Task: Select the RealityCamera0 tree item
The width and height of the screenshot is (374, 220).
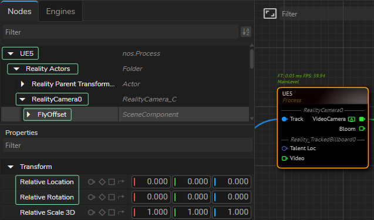Action: 56,99
